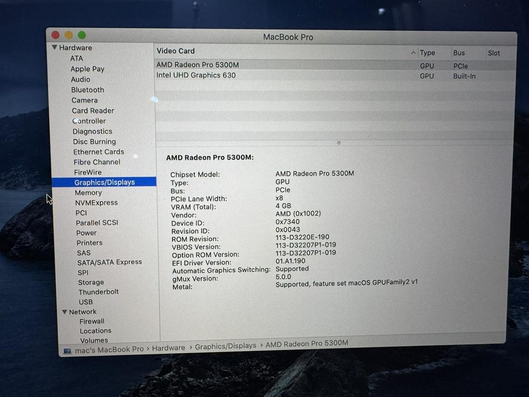Viewport: 529px width, 397px height.
Task: Click Device ID value 0x7340
Action: click(288, 222)
